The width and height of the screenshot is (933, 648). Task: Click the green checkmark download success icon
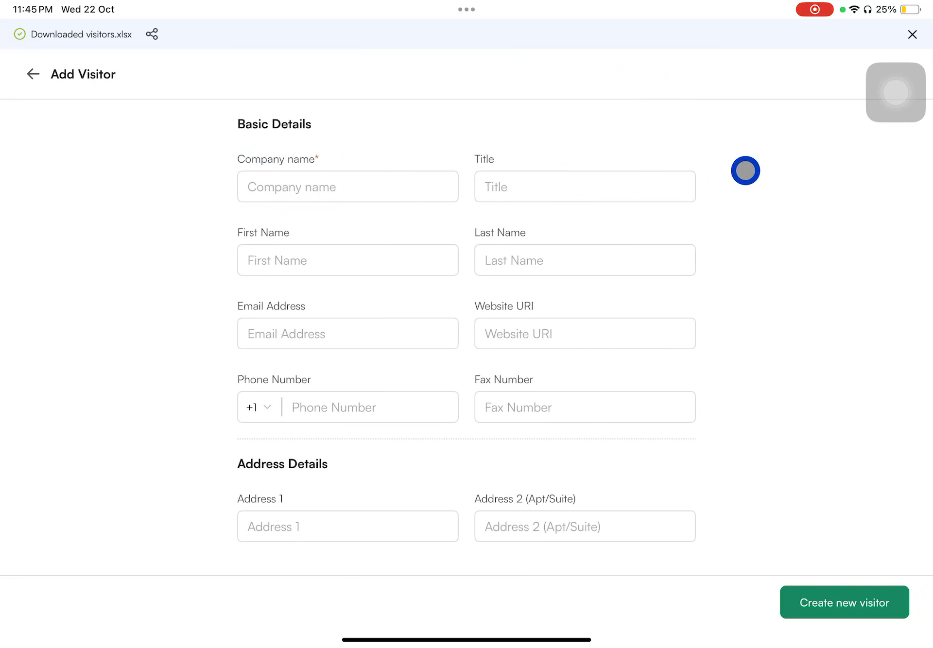coord(19,34)
